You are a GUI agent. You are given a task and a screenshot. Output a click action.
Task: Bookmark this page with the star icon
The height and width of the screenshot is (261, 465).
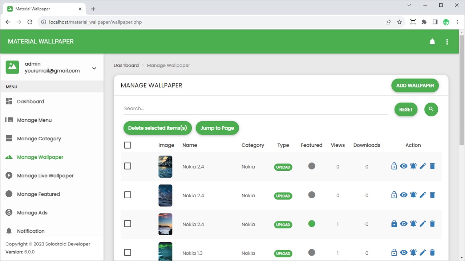pyautogui.click(x=399, y=22)
